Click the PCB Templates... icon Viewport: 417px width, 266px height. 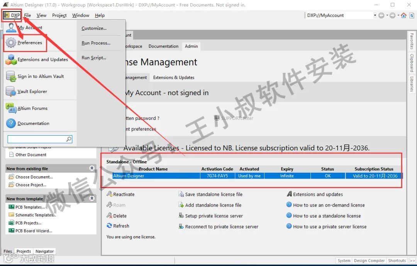[x=12, y=207]
